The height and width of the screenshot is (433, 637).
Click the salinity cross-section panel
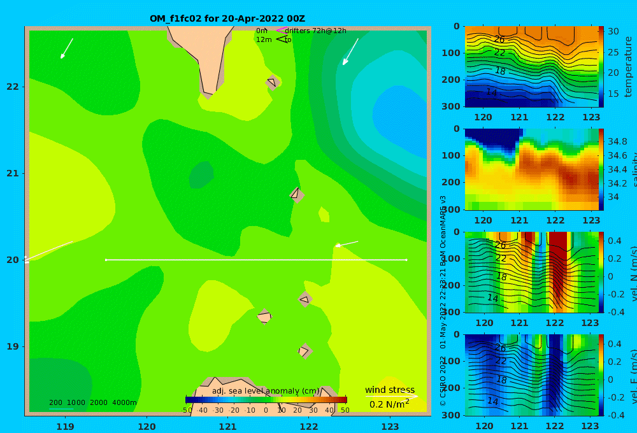pos(531,170)
